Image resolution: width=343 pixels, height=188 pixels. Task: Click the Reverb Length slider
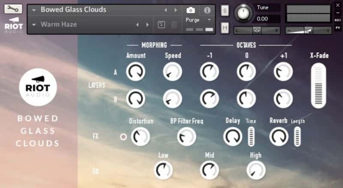coord(297,136)
